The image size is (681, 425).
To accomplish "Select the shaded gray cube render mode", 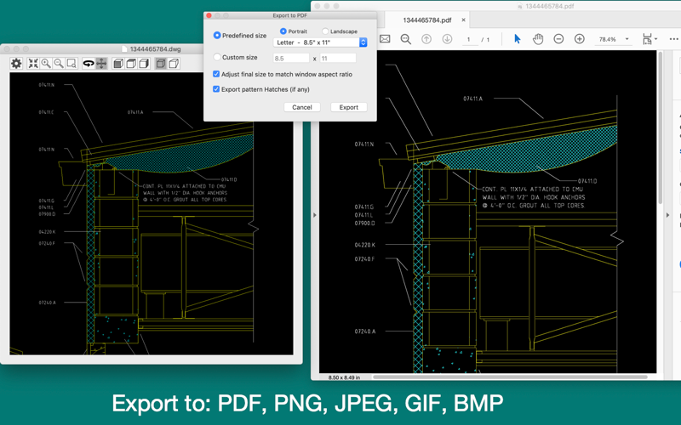I will [x=160, y=63].
